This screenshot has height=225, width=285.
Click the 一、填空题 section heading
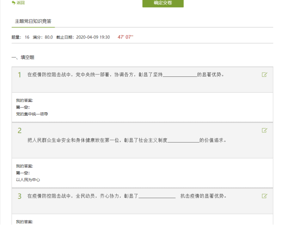click(23, 57)
